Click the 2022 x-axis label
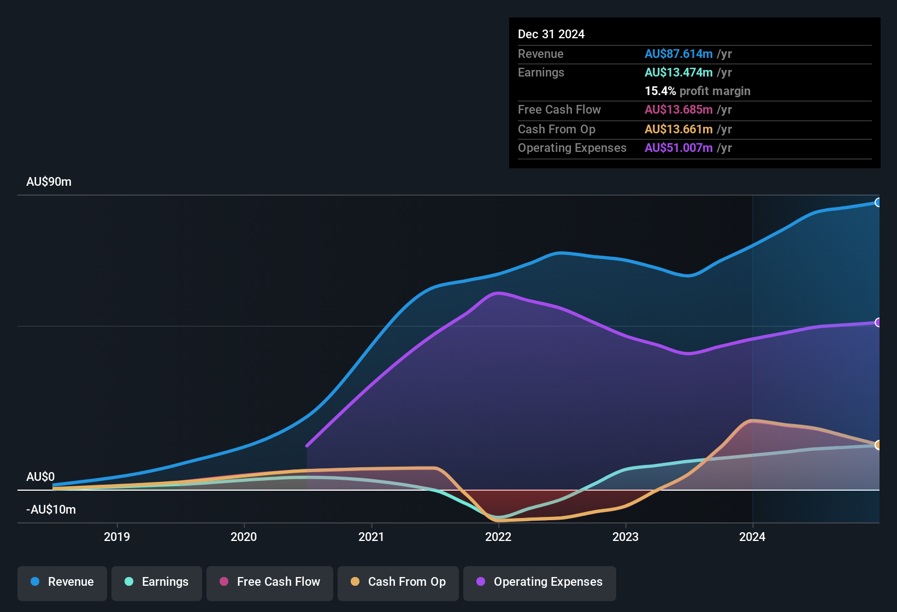The image size is (897, 612). (498, 537)
